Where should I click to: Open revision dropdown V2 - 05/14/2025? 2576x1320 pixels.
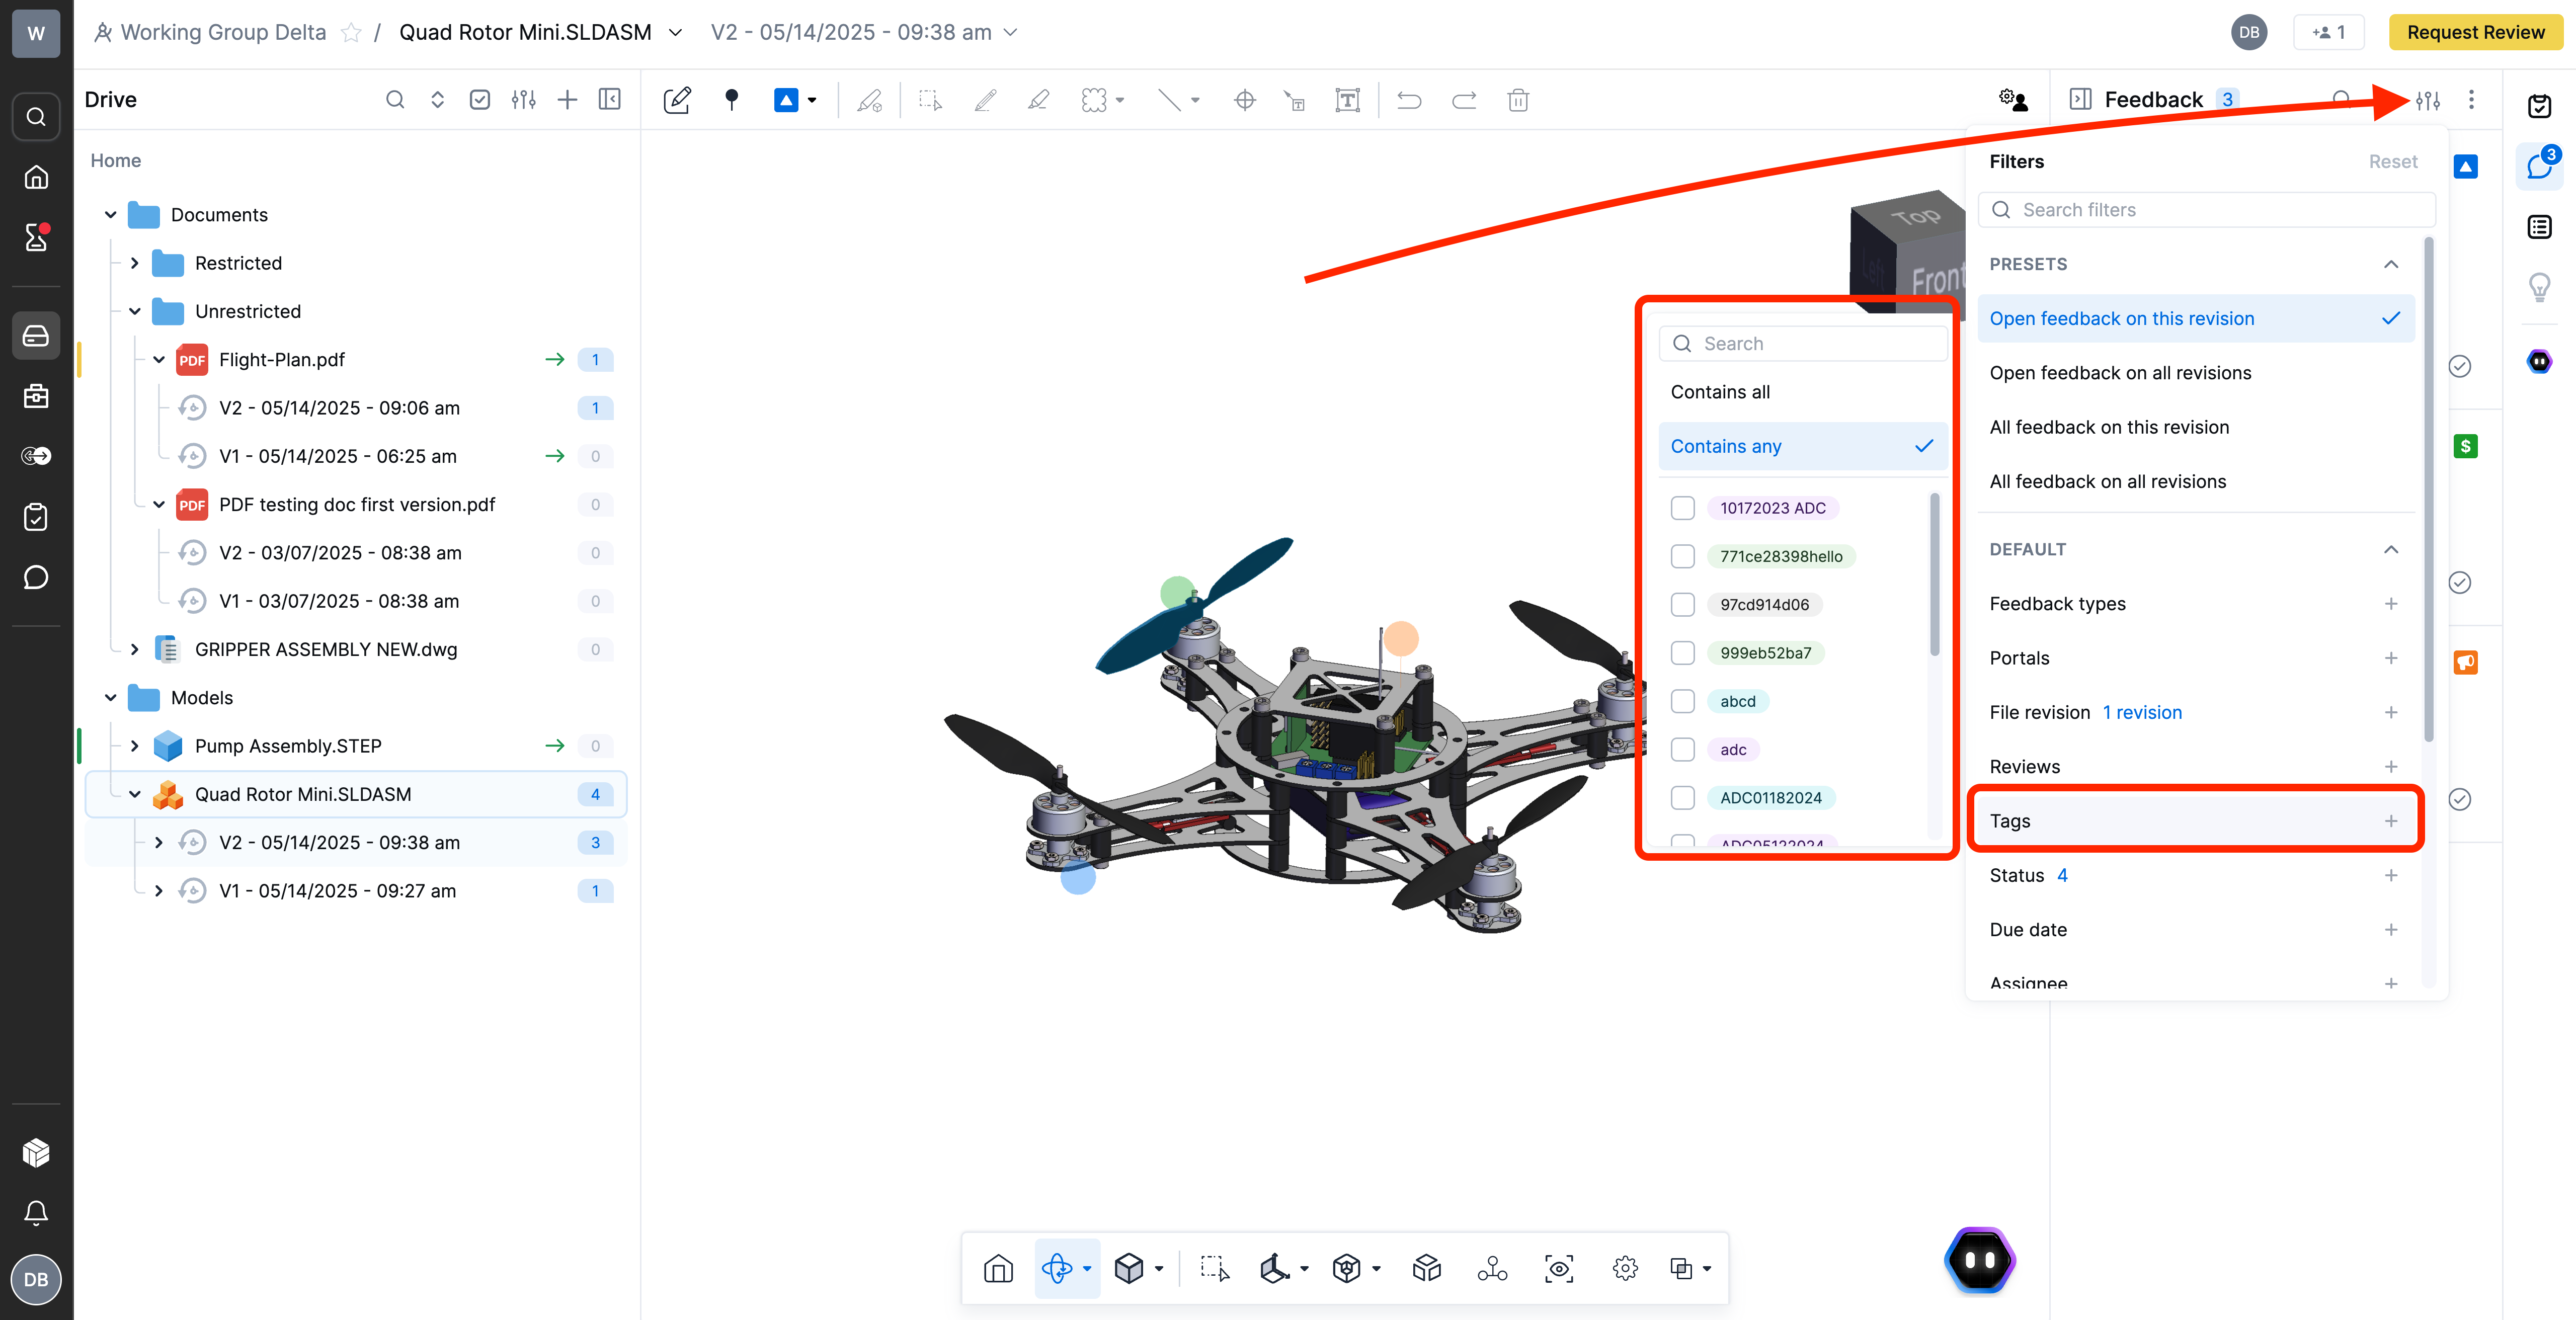pyautogui.click(x=864, y=32)
